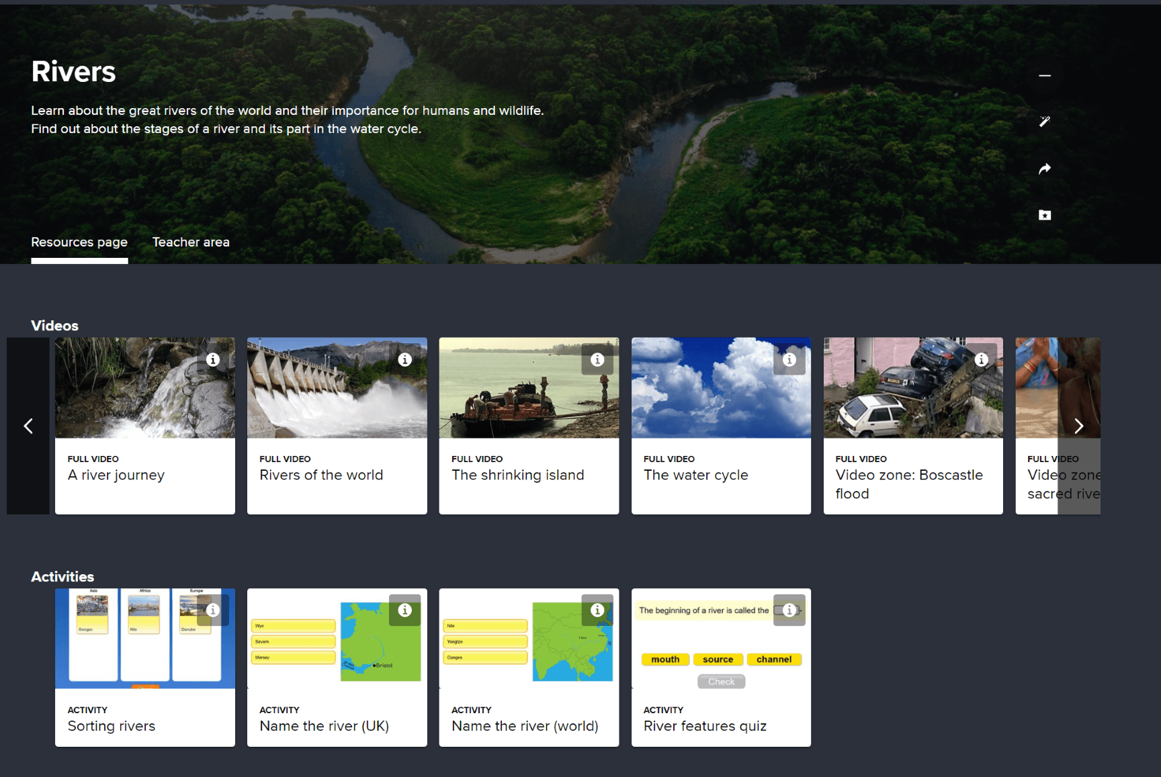Open info icon on The water cycle
This screenshot has height=777, width=1161.
click(789, 360)
